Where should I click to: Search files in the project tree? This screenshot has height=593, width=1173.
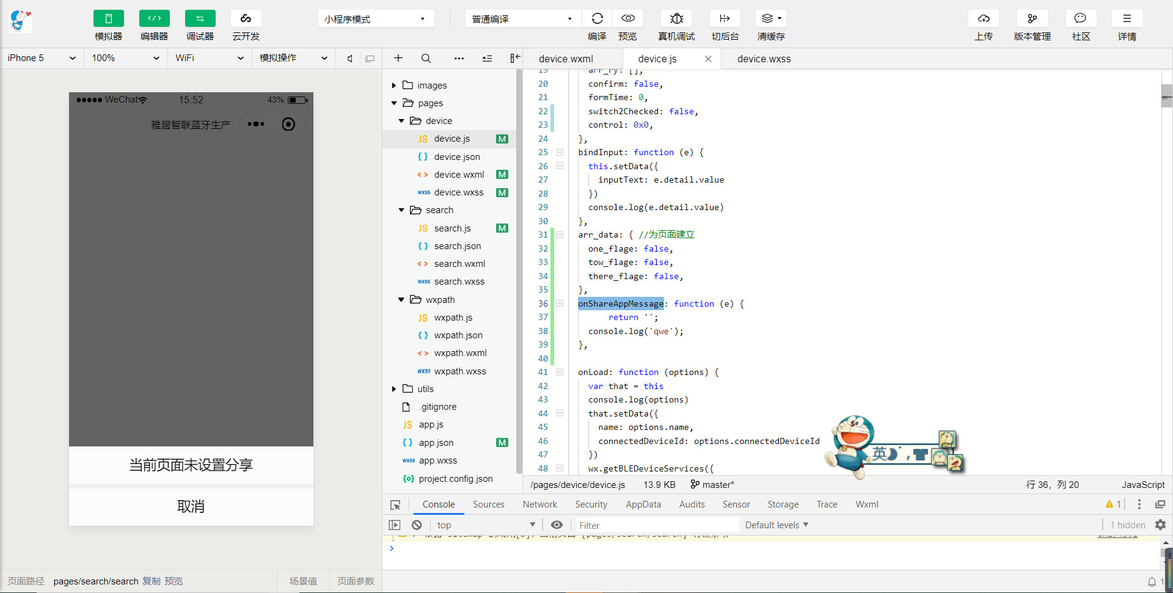[x=426, y=58]
